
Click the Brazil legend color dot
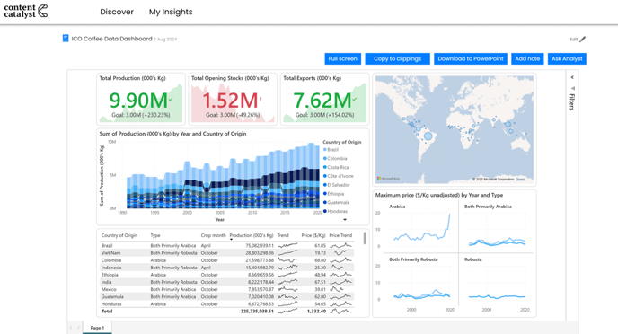(325, 150)
